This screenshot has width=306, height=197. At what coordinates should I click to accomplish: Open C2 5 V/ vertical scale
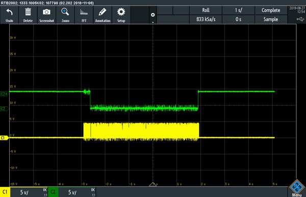coord(72,192)
